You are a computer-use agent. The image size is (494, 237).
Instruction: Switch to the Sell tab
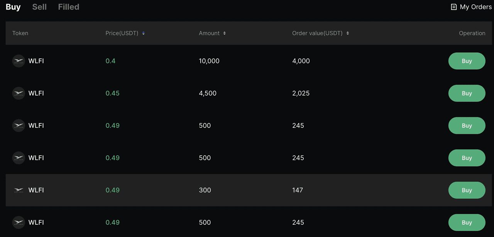(39, 7)
